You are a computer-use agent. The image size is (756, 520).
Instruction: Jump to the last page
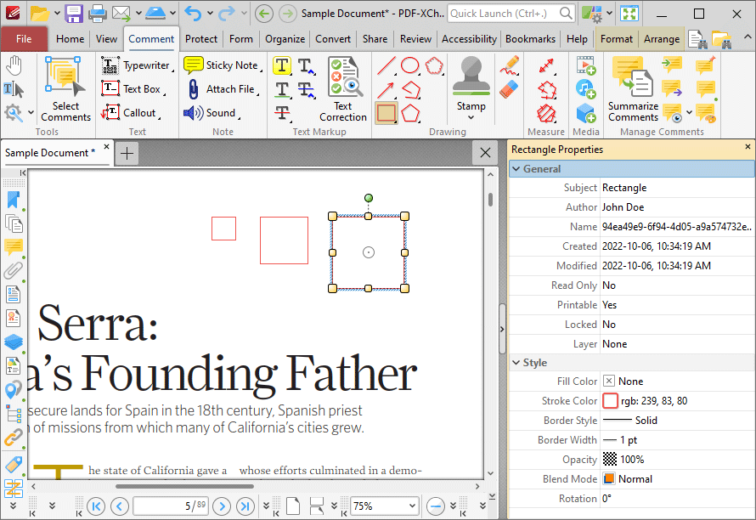coord(245,506)
